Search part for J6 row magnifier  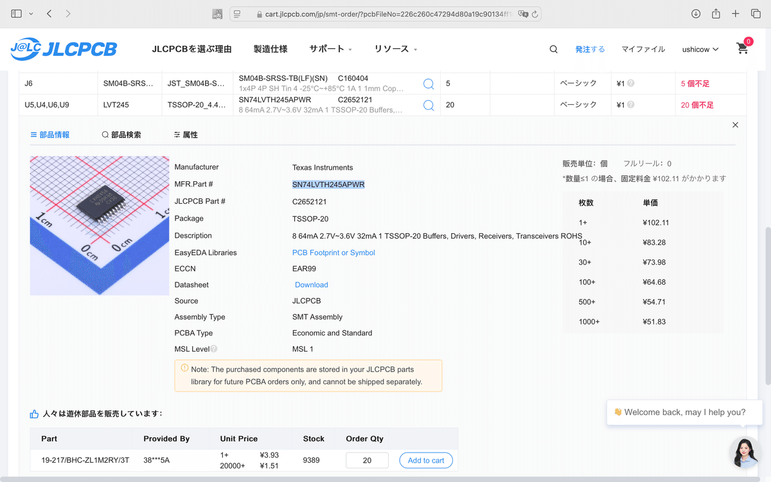point(429,84)
